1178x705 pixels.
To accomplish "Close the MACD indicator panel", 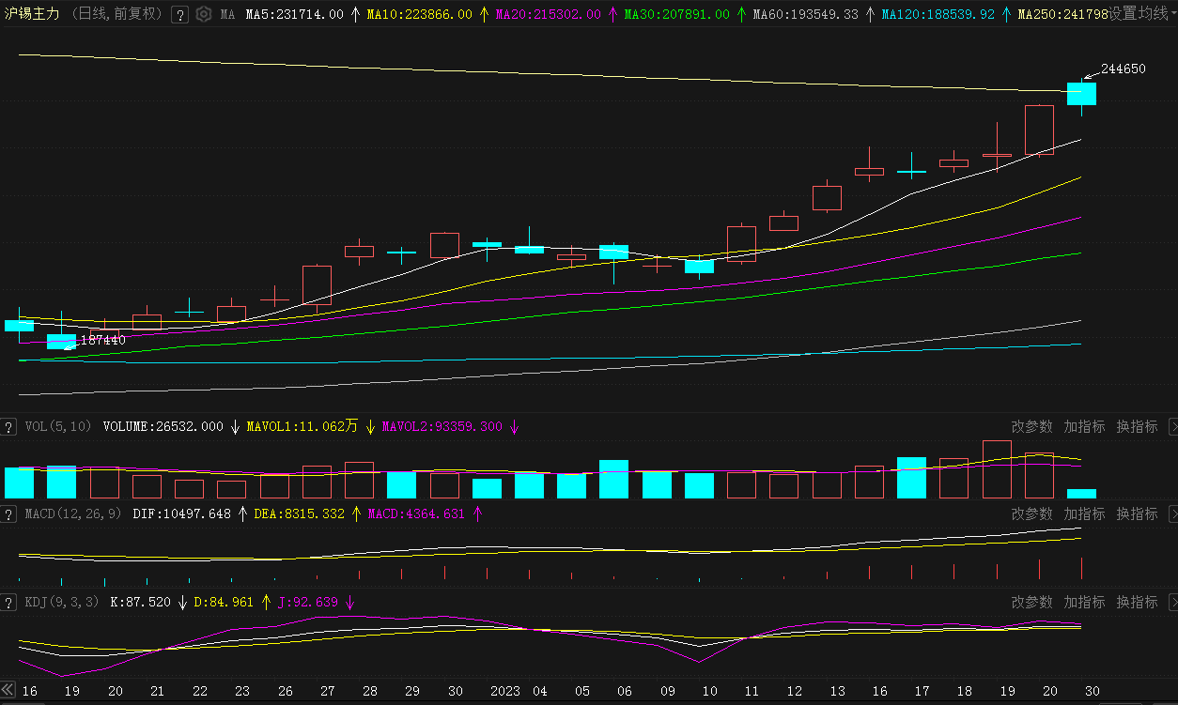I will (x=1172, y=514).
